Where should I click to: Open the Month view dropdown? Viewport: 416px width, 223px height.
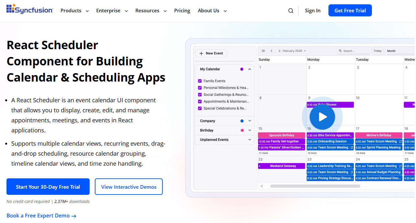click(400, 51)
